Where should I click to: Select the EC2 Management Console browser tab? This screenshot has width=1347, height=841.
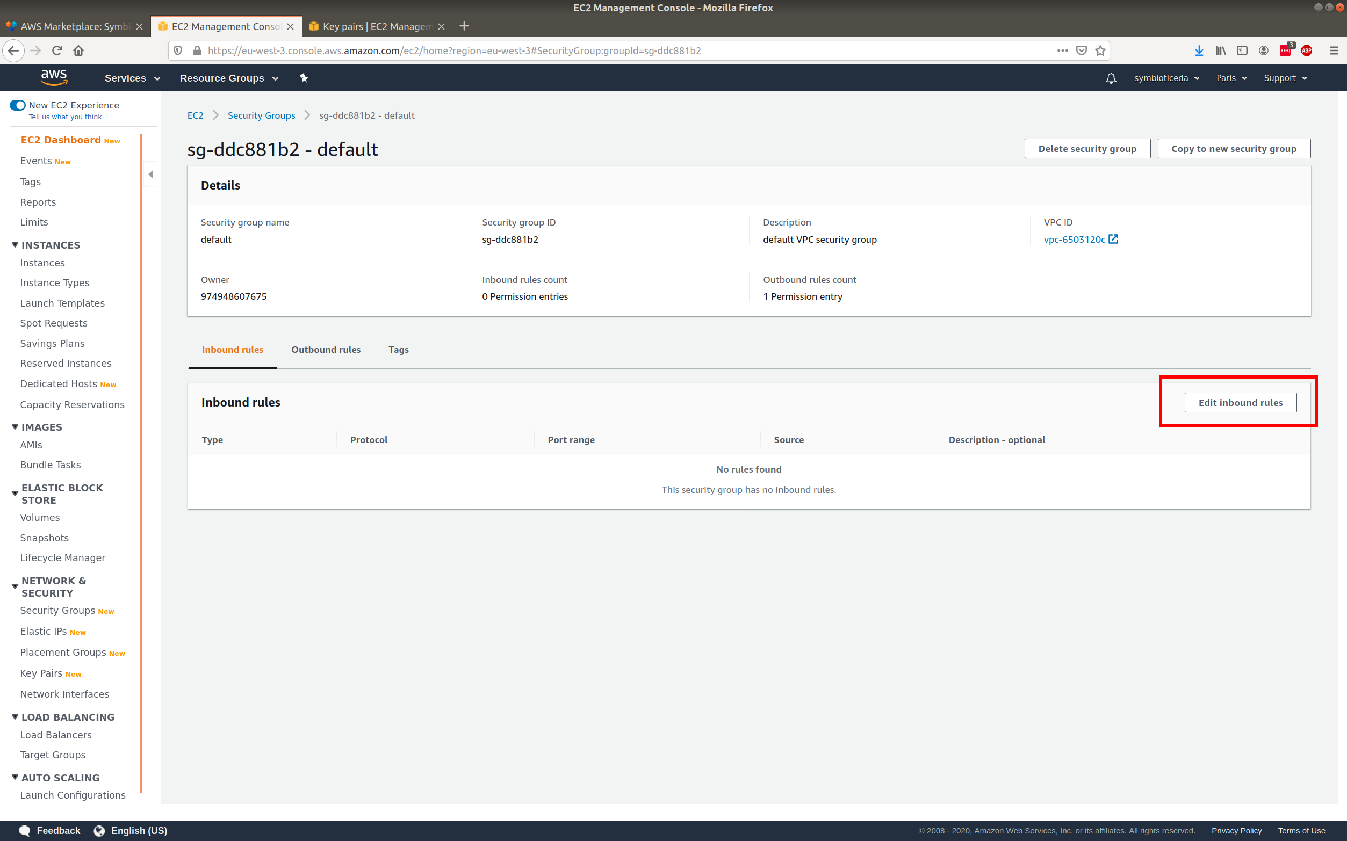tap(226, 27)
